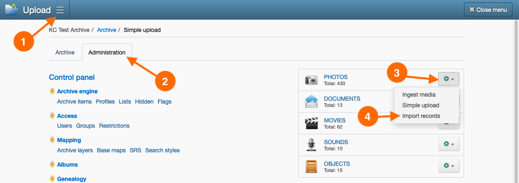This screenshot has width=519, height=183.
Task: Click the Photos camera icon
Action: click(x=311, y=80)
